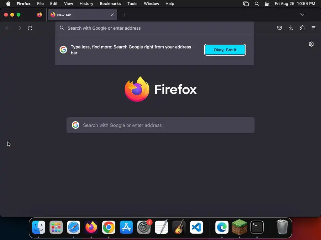321x240 pixels.
Task: Click the Google logo in the tip banner
Action: (x=63, y=50)
